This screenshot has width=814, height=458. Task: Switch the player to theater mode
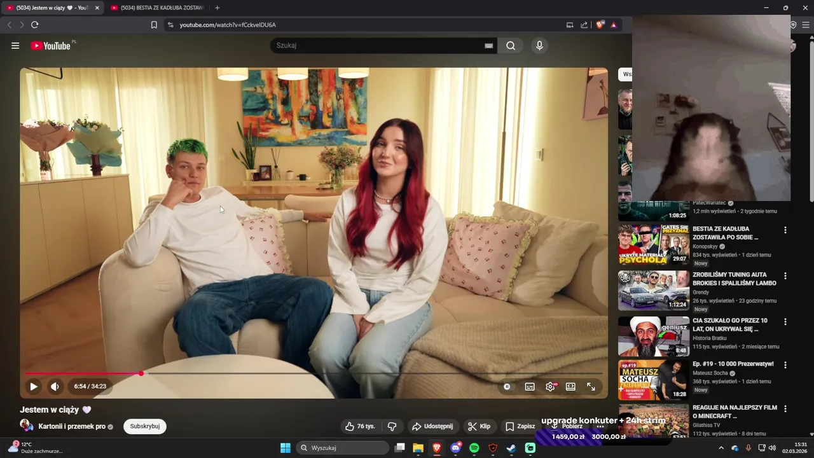(570, 386)
